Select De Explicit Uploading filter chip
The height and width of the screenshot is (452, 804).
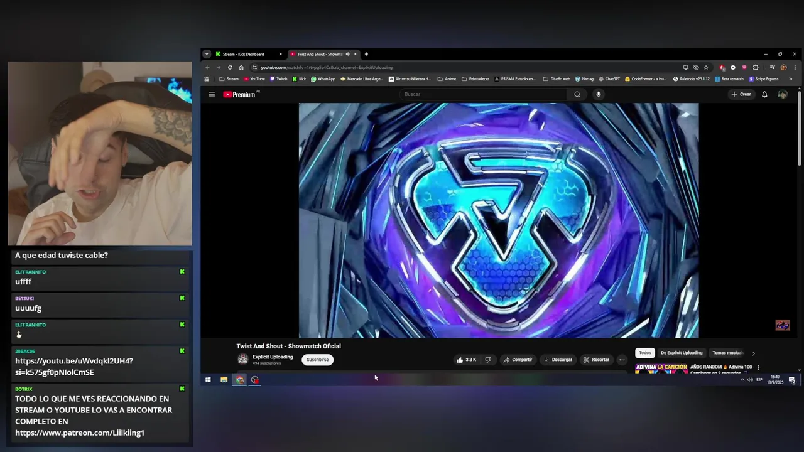(x=682, y=353)
